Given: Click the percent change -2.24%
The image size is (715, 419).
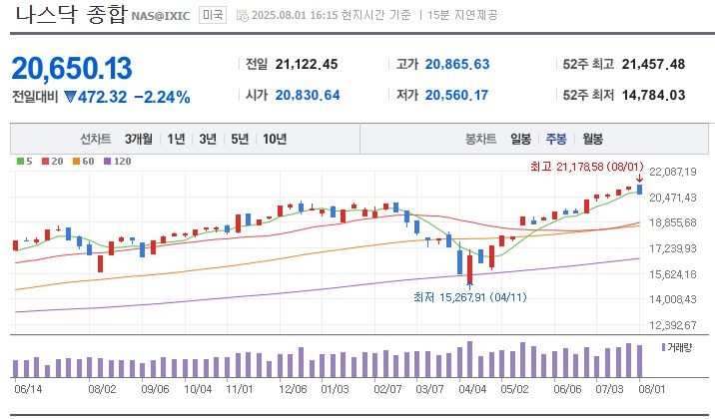Looking at the screenshot, I should point(162,97).
